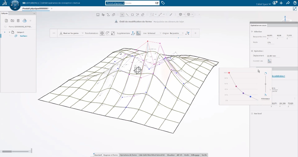Click the Déplacement value field
Screen dimensions: 298x157
271,56
